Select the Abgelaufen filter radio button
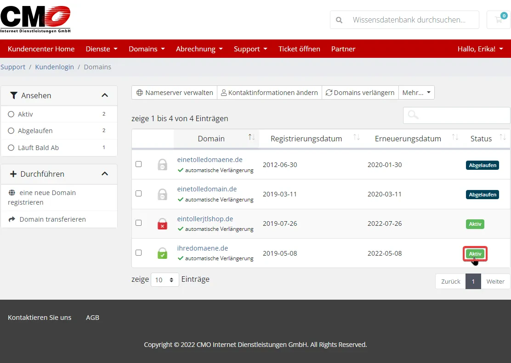The image size is (511, 363). pyautogui.click(x=11, y=130)
